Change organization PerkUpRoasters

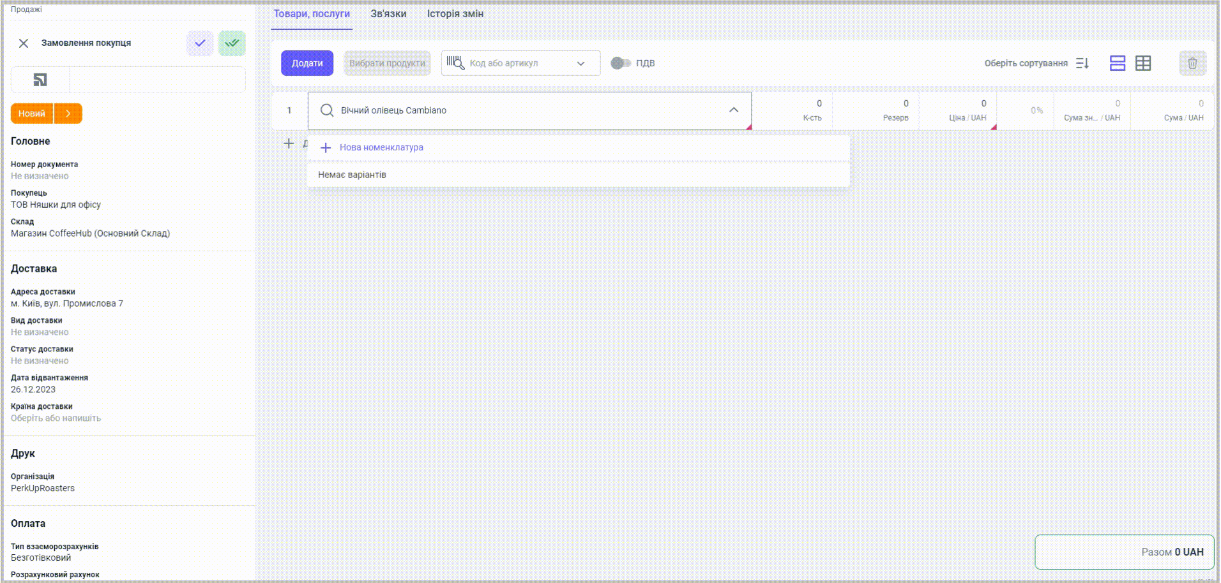[43, 489]
